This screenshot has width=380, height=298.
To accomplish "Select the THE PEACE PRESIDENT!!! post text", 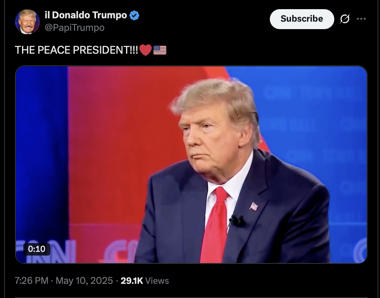I will (x=76, y=50).
